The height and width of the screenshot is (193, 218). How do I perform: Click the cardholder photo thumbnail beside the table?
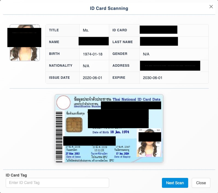tap(25, 43)
